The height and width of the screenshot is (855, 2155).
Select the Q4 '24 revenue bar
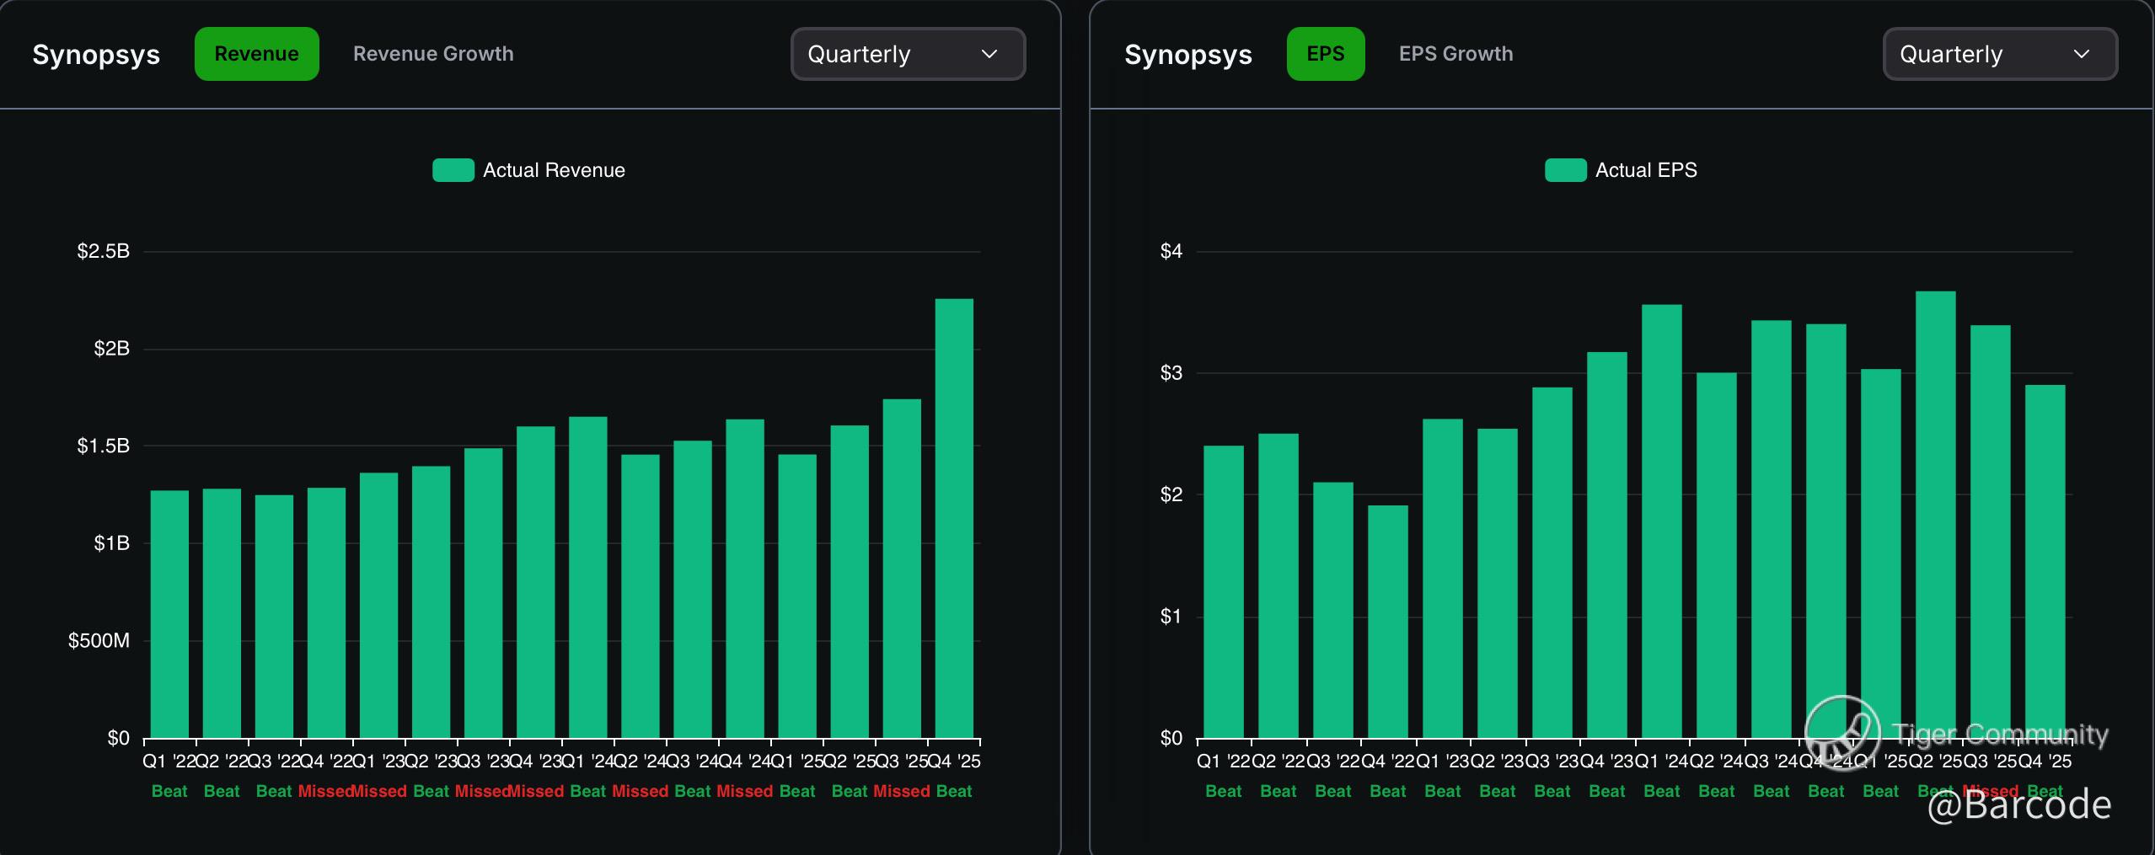(x=745, y=579)
